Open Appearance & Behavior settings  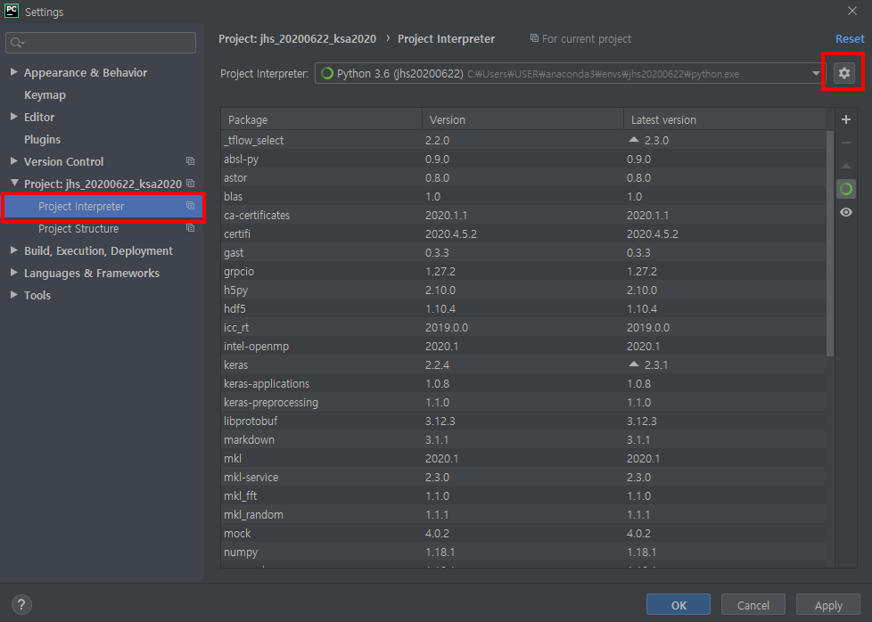point(86,73)
